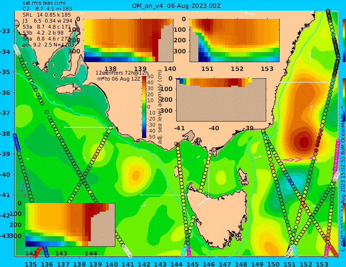
Task: Click the C2 8.7 4.1 m 183 row
Action: tap(47, 9)
